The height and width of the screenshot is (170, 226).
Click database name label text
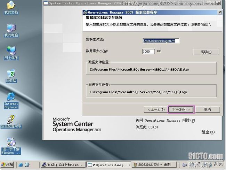(95, 40)
